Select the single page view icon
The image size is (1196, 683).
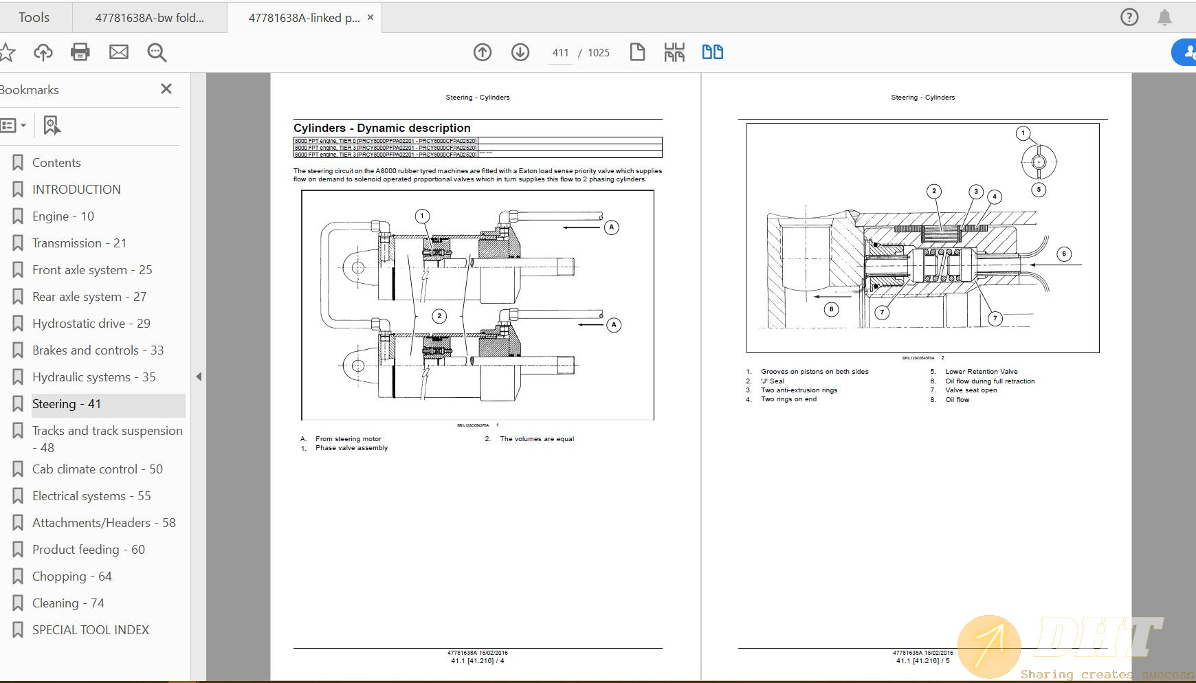click(x=637, y=52)
